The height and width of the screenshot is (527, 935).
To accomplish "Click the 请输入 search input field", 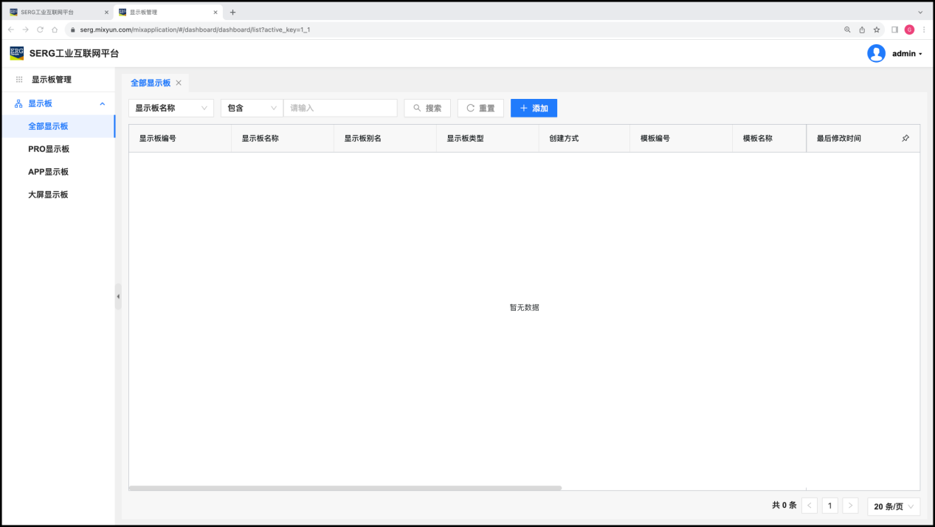I will click(340, 108).
